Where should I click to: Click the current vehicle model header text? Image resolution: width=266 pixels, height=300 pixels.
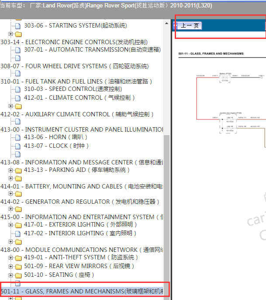pyautogui.click(x=106, y=5)
